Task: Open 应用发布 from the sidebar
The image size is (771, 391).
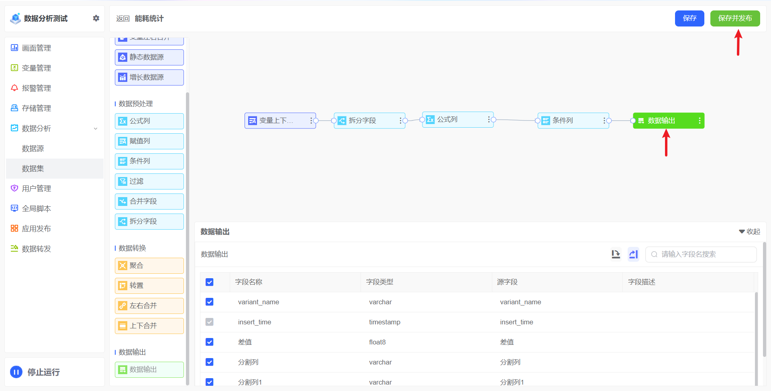Action: 36,228
